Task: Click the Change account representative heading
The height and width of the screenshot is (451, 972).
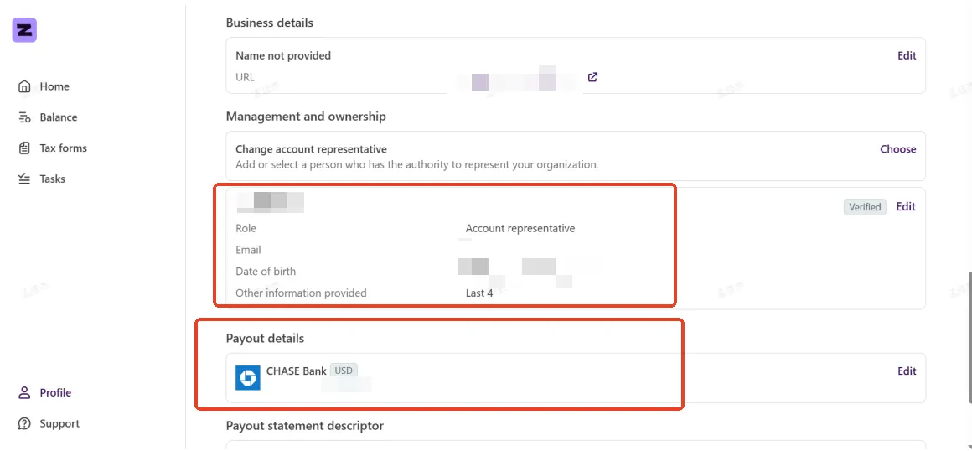Action: point(311,149)
